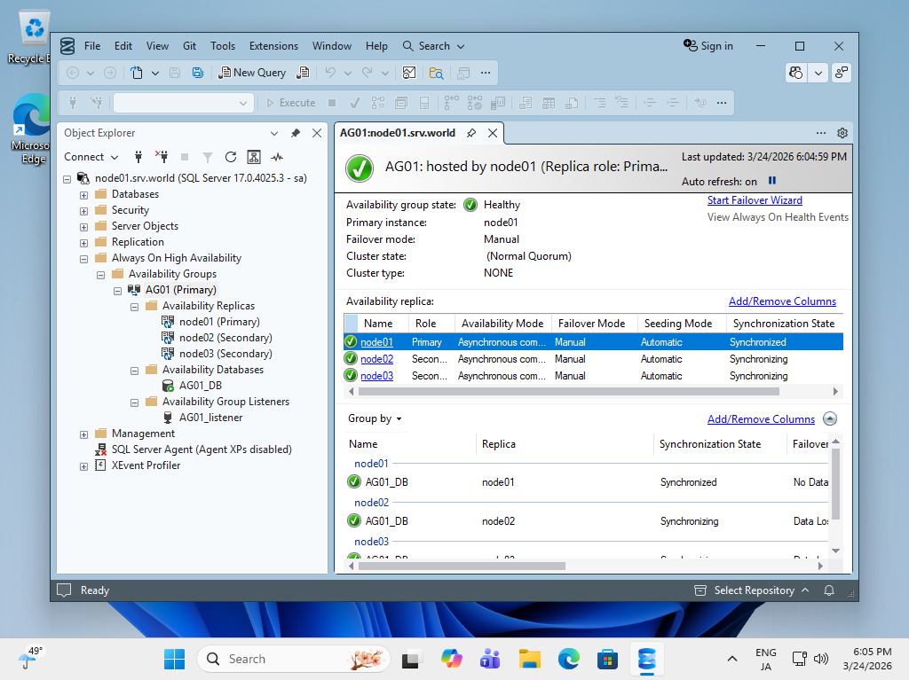Collapse the lower details section round arrow

click(x=830, y=418)
